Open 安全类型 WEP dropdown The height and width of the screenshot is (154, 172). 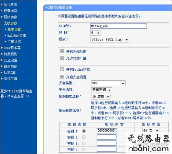tap(108, 83)
